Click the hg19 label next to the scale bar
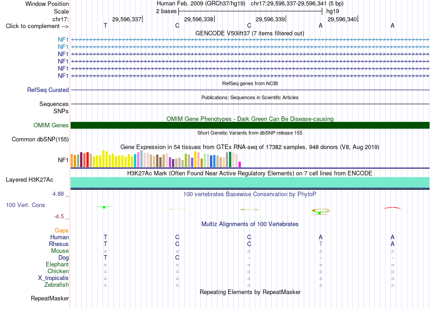 pyautogui.click(x=333, y=11)
